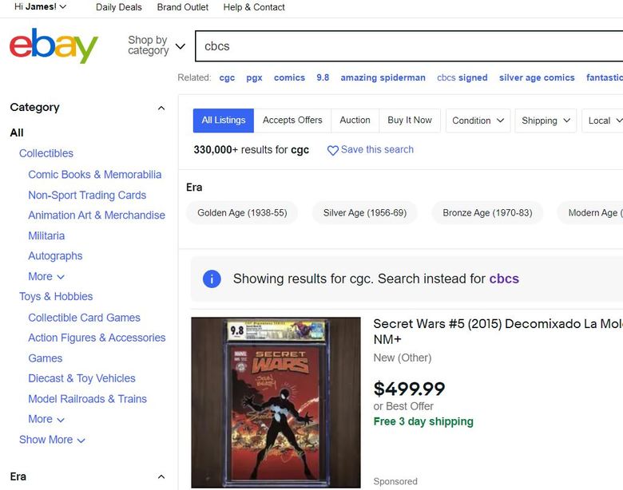Open Comic Books & Memorabilia category
Image resolution: width=623 pixels, height=490 pixels.
coord(94,175)
